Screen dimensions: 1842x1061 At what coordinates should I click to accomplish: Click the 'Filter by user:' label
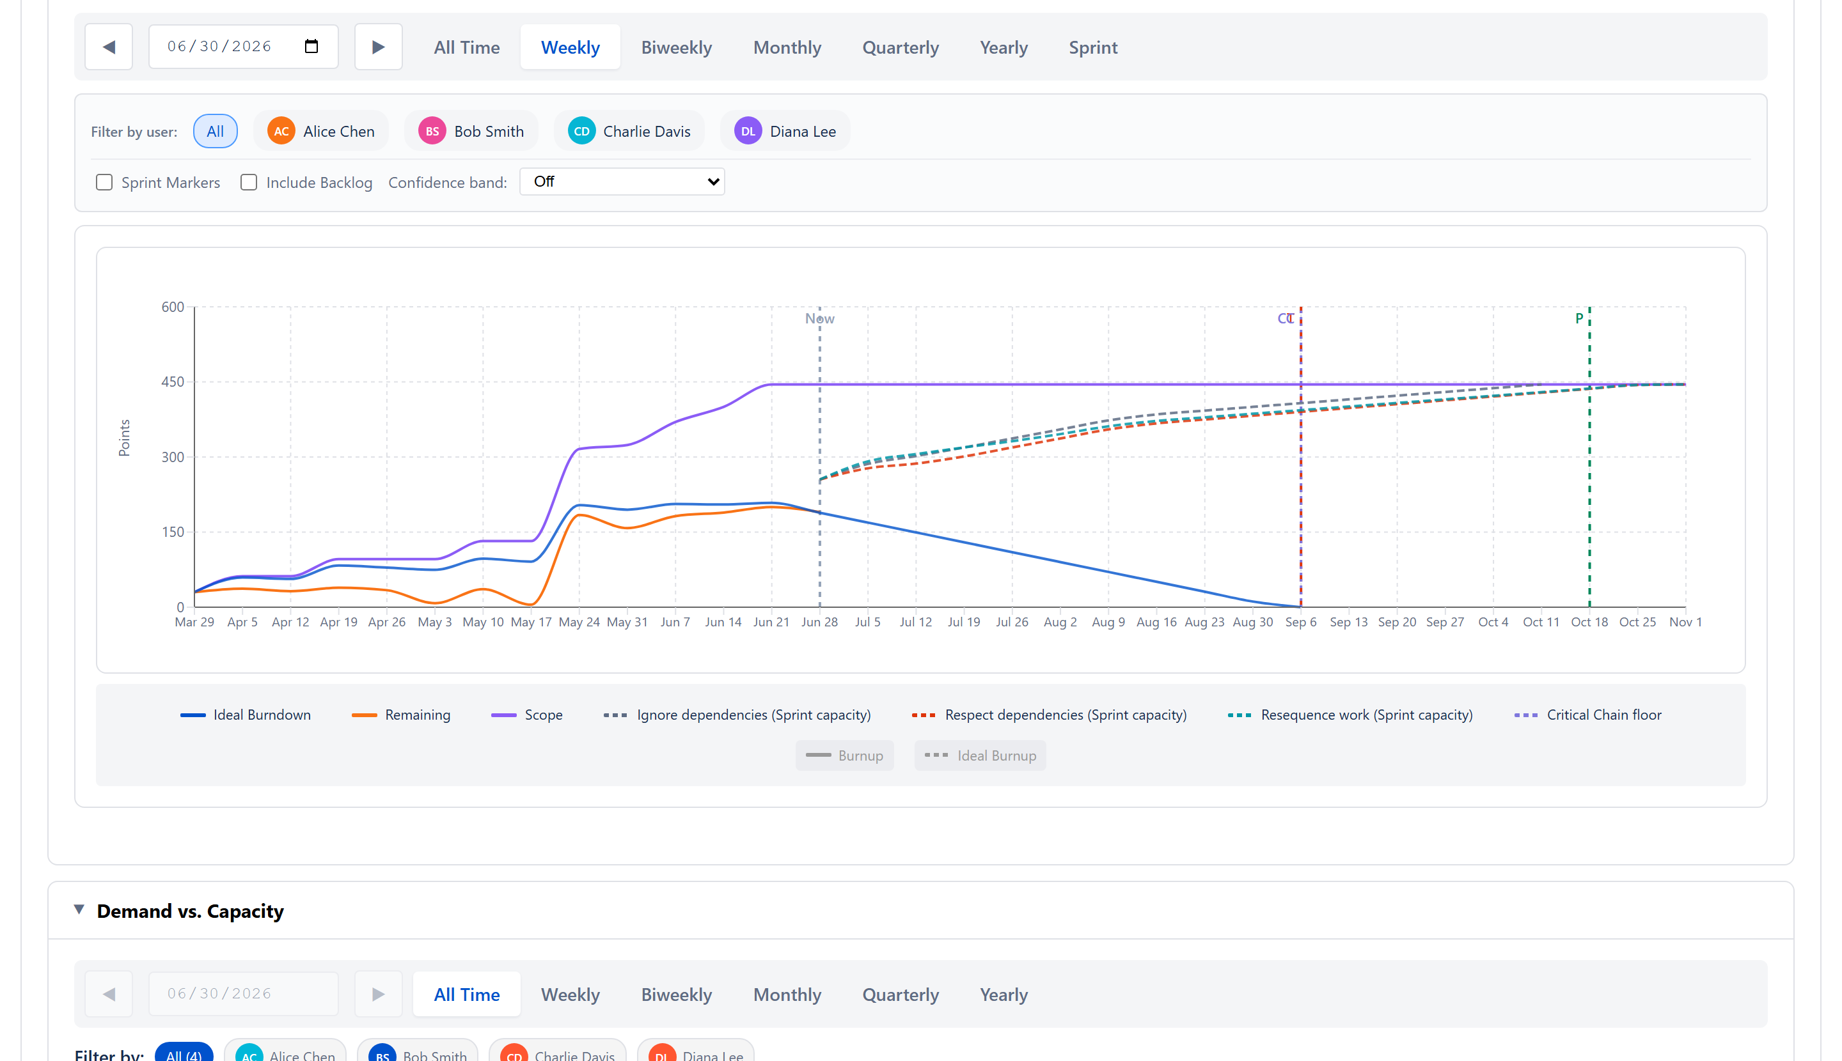pos(134,132)
